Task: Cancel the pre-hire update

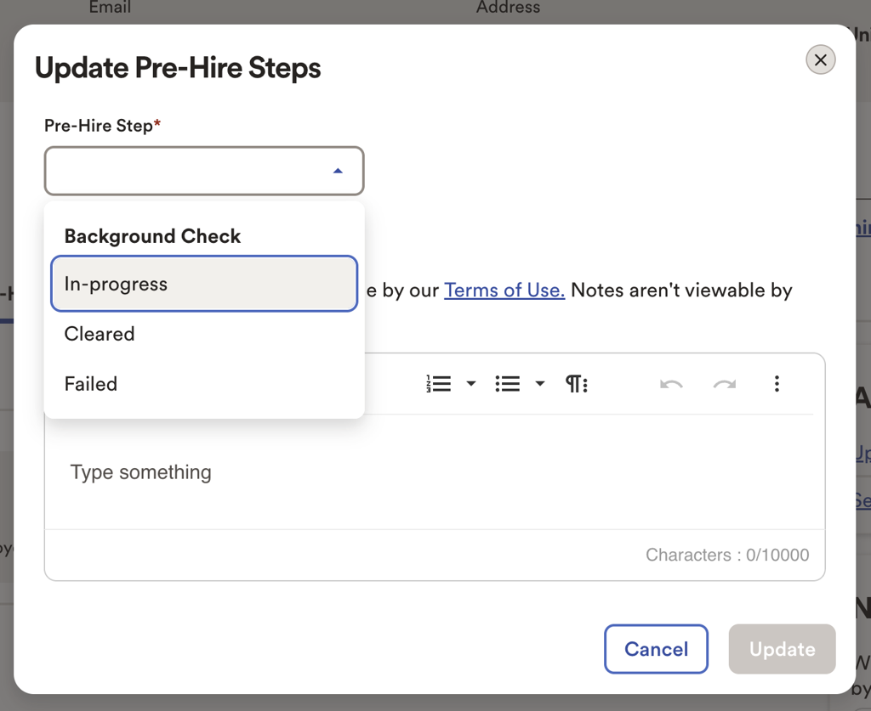Action: [656, 649]
